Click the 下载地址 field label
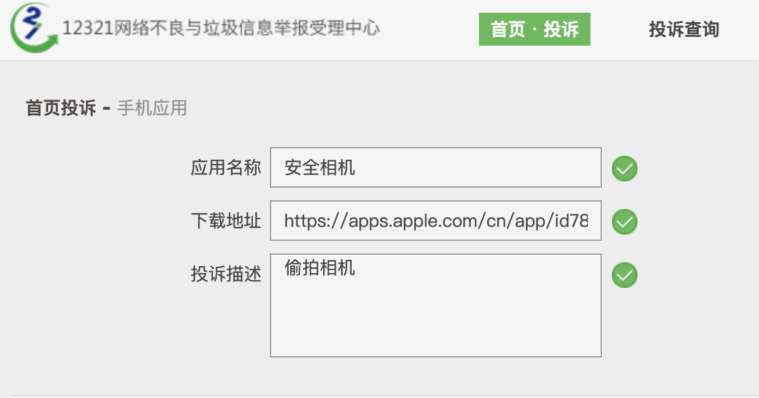Screen dimensions: 759x398 pos(226,221)
